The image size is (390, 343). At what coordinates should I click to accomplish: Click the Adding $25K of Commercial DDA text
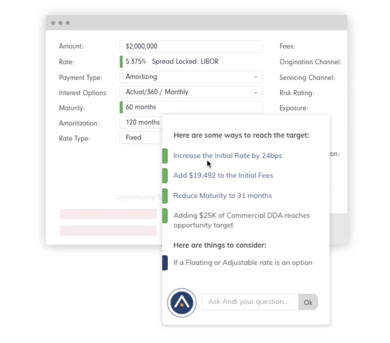(241, 220)
